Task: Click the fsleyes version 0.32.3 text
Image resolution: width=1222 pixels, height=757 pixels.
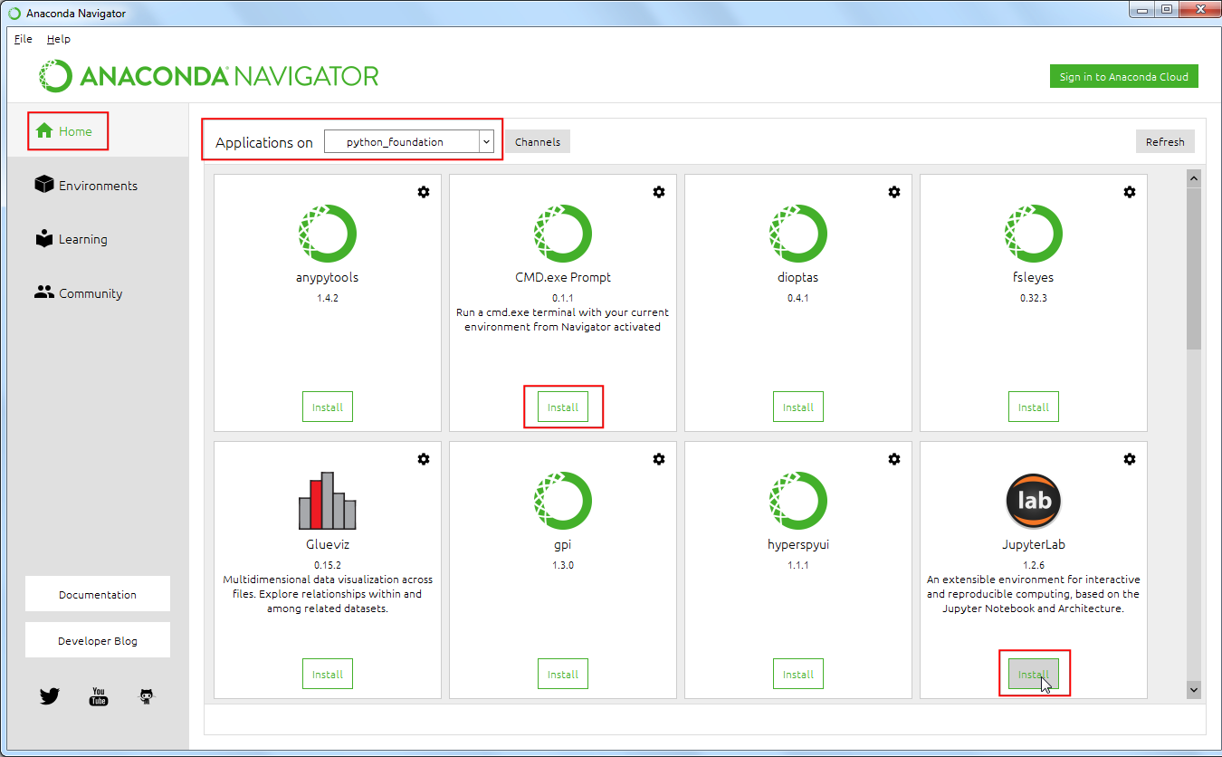Action: click(x=1034, y=297)
